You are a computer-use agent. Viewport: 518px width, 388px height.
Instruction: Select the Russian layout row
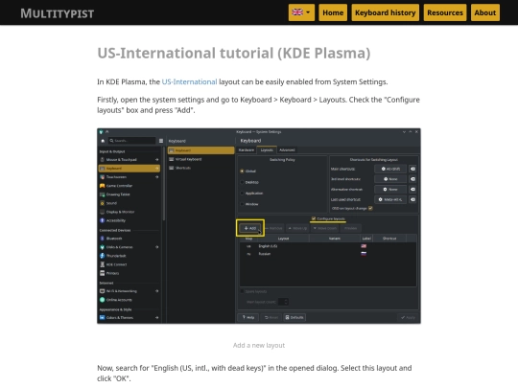pyautogui.click(x=327, y=254)
